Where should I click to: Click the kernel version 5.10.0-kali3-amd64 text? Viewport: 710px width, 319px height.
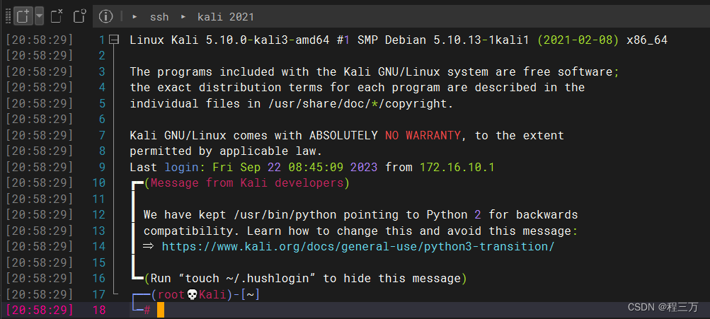[268, 40]
